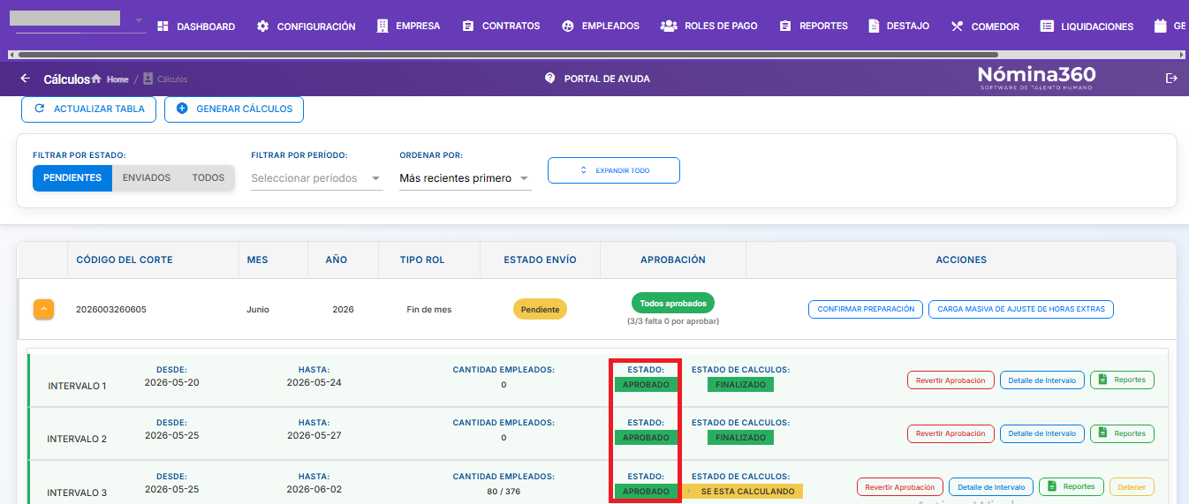Click the Estado Envío column header
The height and width of the screenshot is (504, 1189).
click(x=540, y=260)
